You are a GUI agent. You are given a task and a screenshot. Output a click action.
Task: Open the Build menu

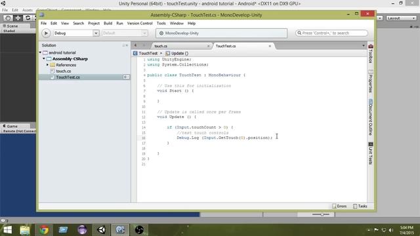(108, 24)
